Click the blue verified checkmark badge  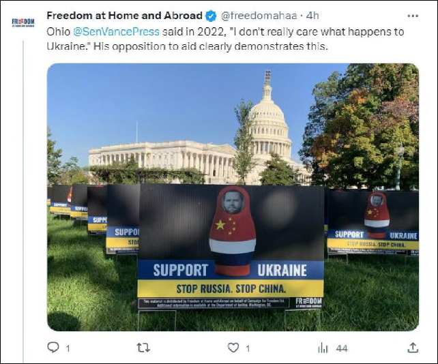[x=211, y=16]
